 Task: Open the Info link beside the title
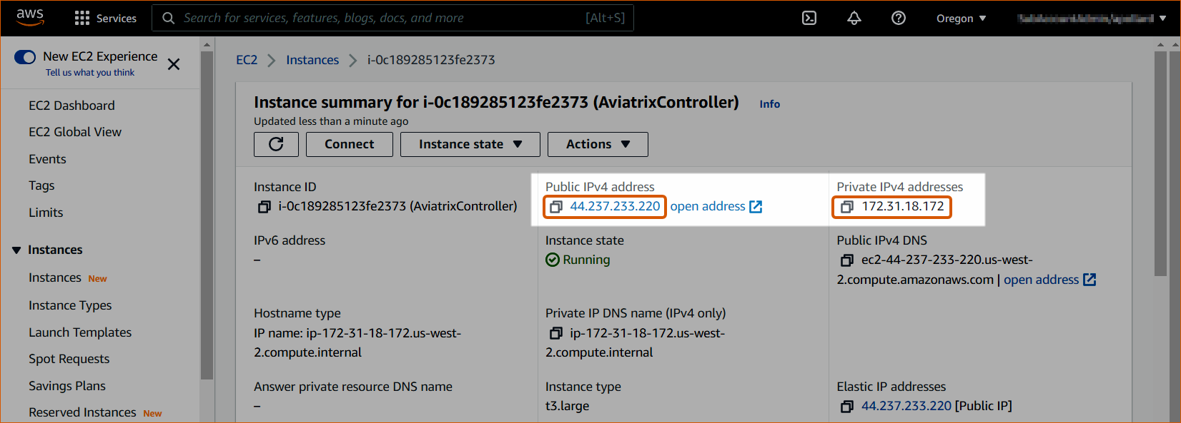(769, 104)
